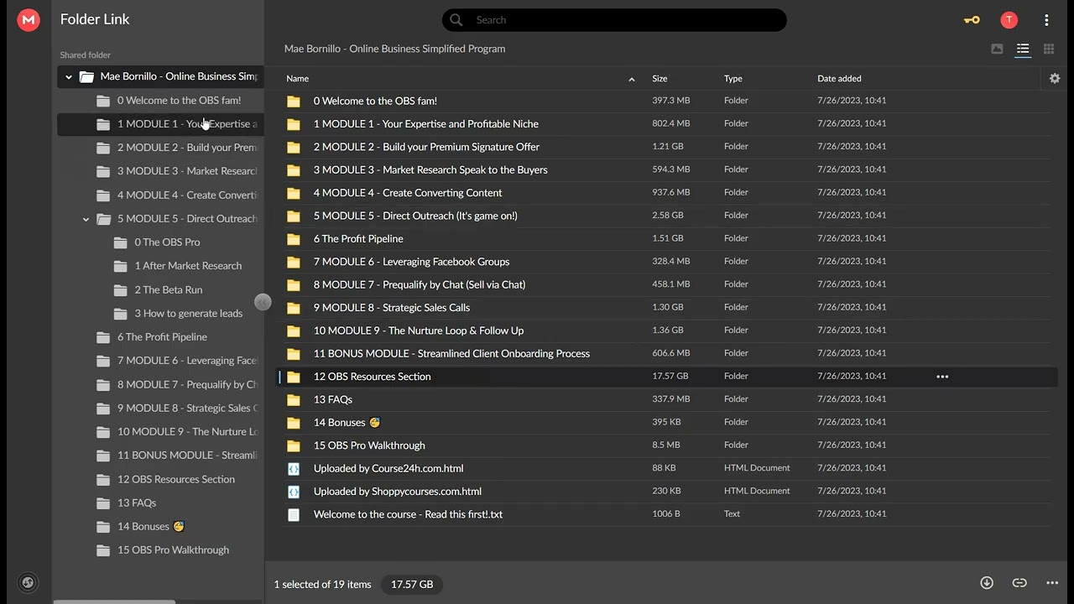Image resolution: width=1074 pixels, height=604 pixels.
Task: Focus the Search input field
Action: pyautogui.click(x=614, y=20)
